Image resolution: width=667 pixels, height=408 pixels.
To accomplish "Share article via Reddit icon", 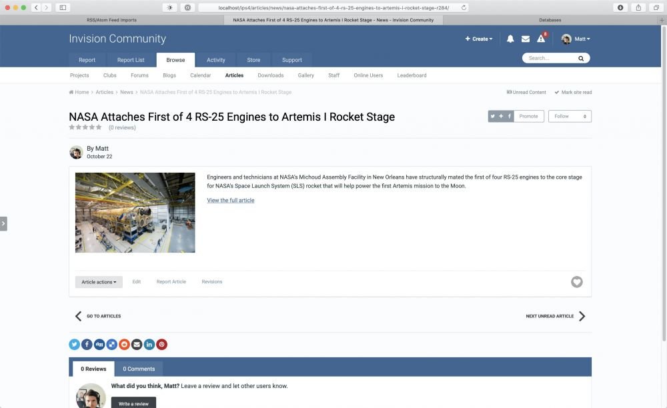I will pyautogui.click(x=124, y=345).
